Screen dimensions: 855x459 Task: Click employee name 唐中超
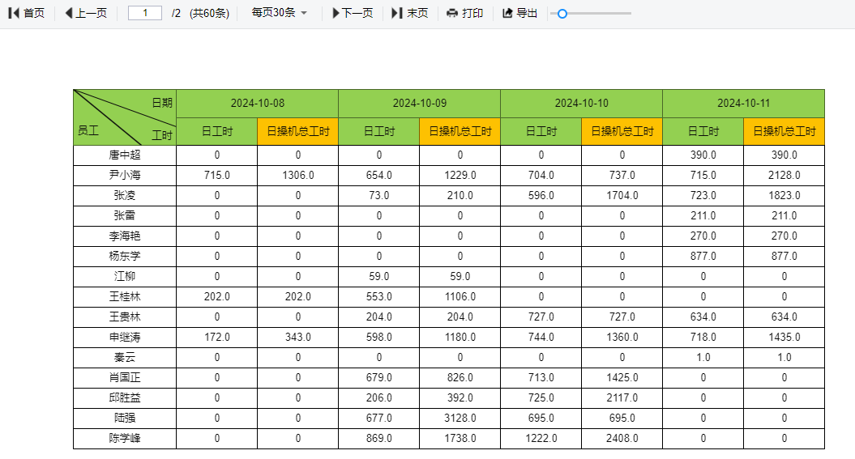click(125, 155)
